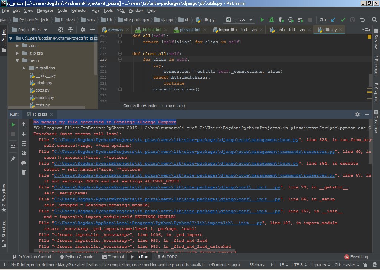Screen dimensions: 380x270
Task: Open Git master branch selector
Action: coord(347,265)
